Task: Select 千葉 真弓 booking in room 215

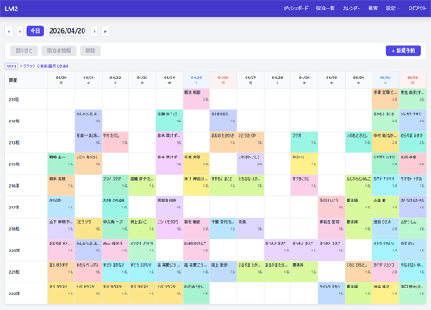Action: point(197,164)
